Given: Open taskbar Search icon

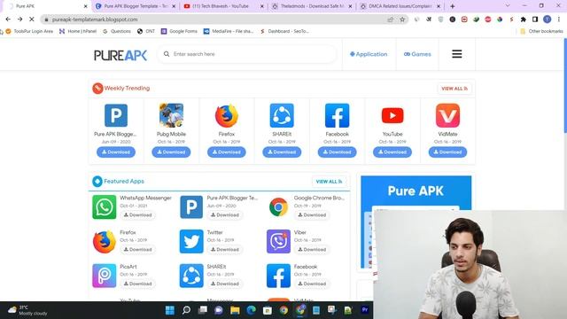Looking at the screenshot, I should tap(186, 310).
